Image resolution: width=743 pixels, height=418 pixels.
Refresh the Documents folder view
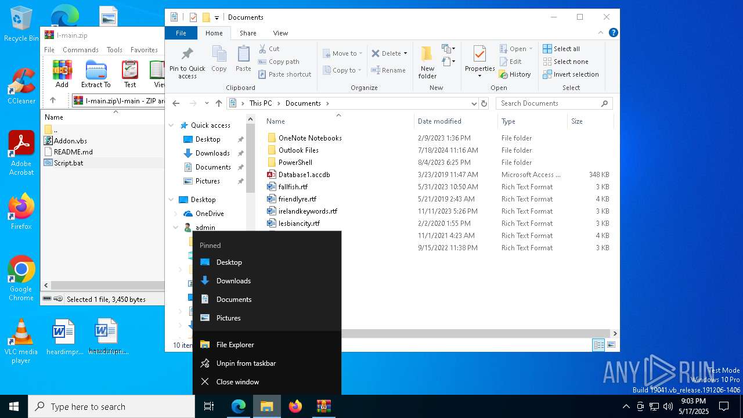484,103
